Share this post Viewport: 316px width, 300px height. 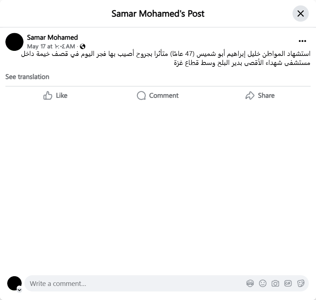260,96
